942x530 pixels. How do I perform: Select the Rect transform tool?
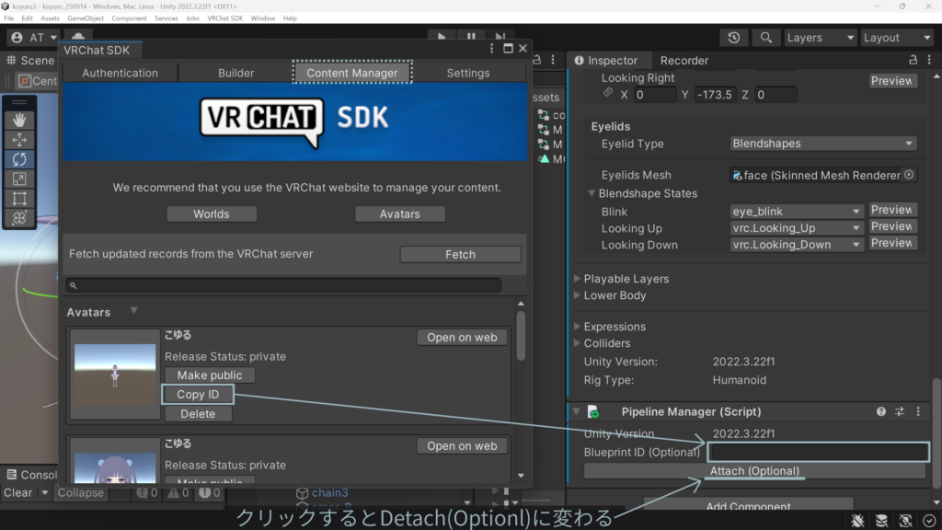[x=19, y=199]
